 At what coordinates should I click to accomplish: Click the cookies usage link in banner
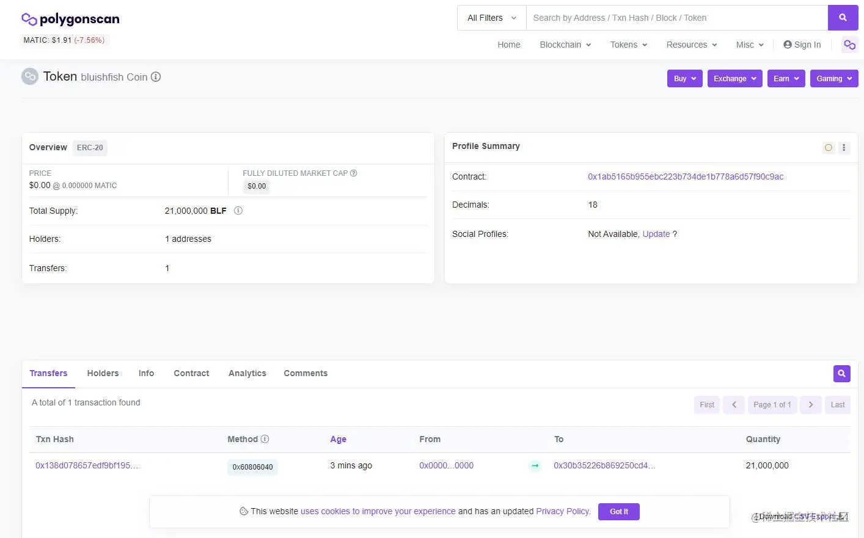378,511
